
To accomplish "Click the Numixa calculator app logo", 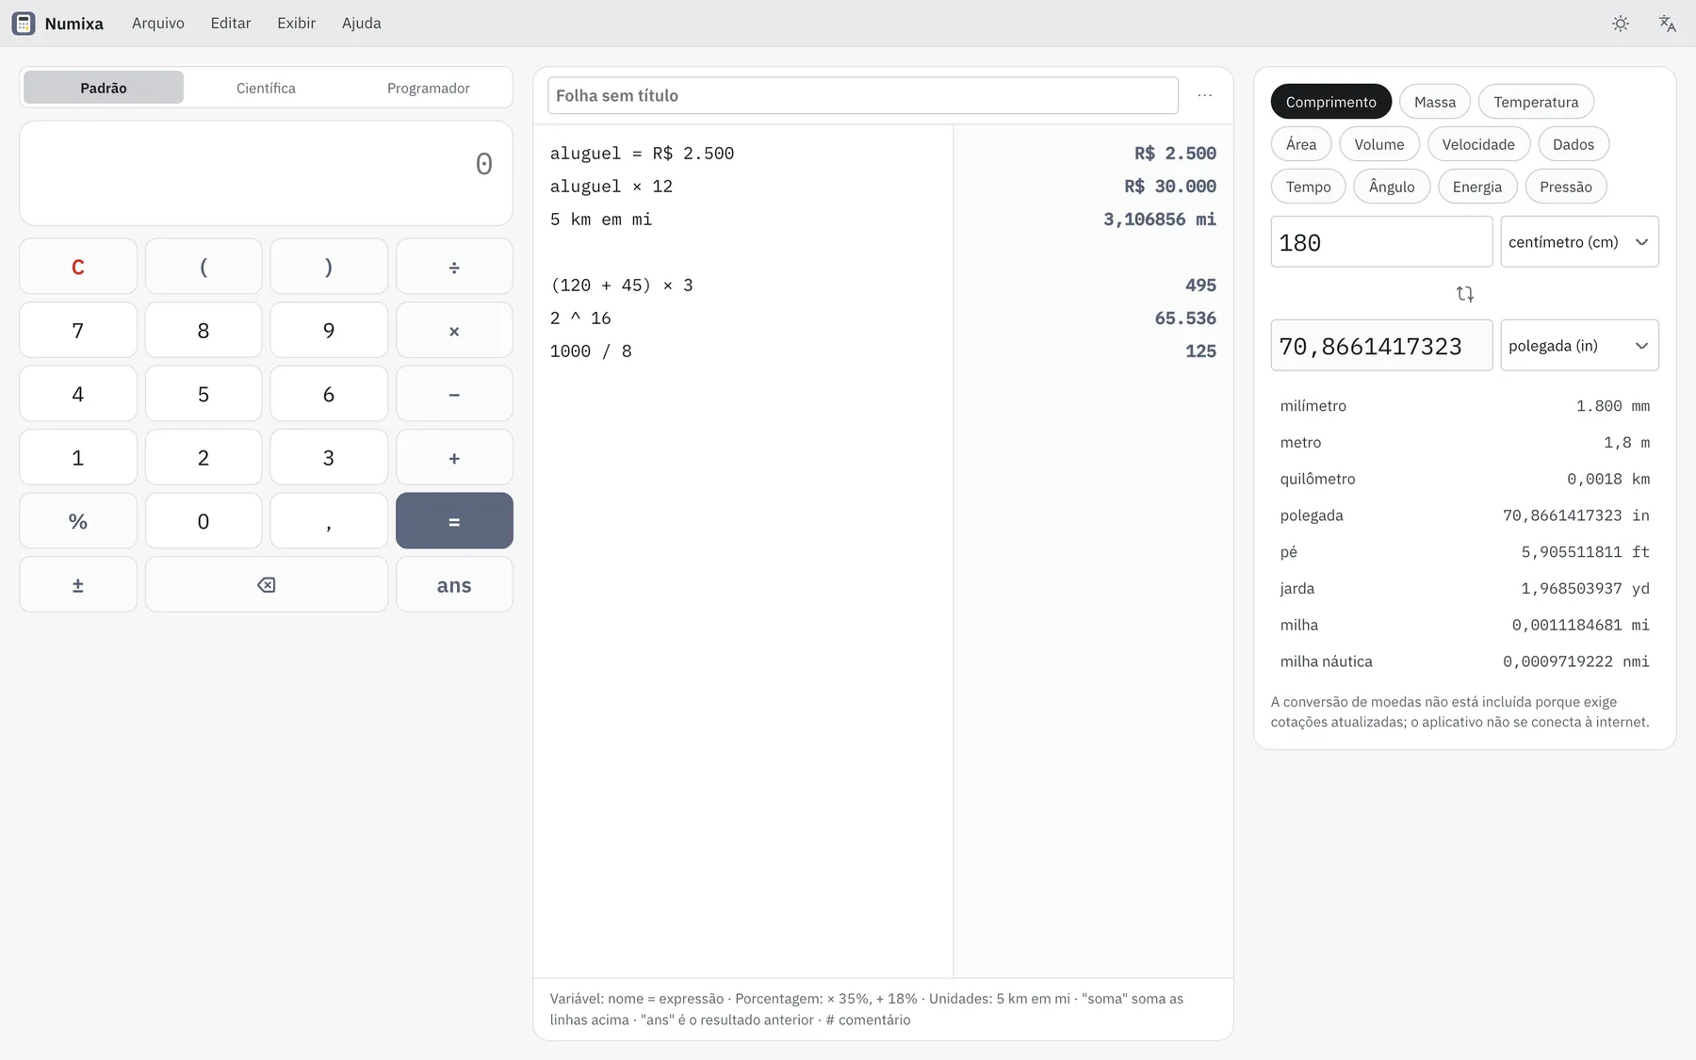I will tap(24, 24).
